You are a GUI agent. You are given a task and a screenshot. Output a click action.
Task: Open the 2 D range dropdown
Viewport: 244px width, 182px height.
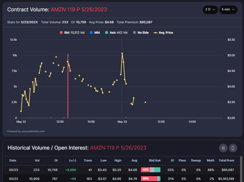pyautogui.click(x=210, y=9)
